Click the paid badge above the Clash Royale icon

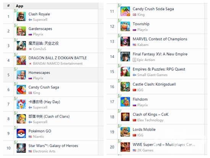pyautogui.click(x=16, y=10)
